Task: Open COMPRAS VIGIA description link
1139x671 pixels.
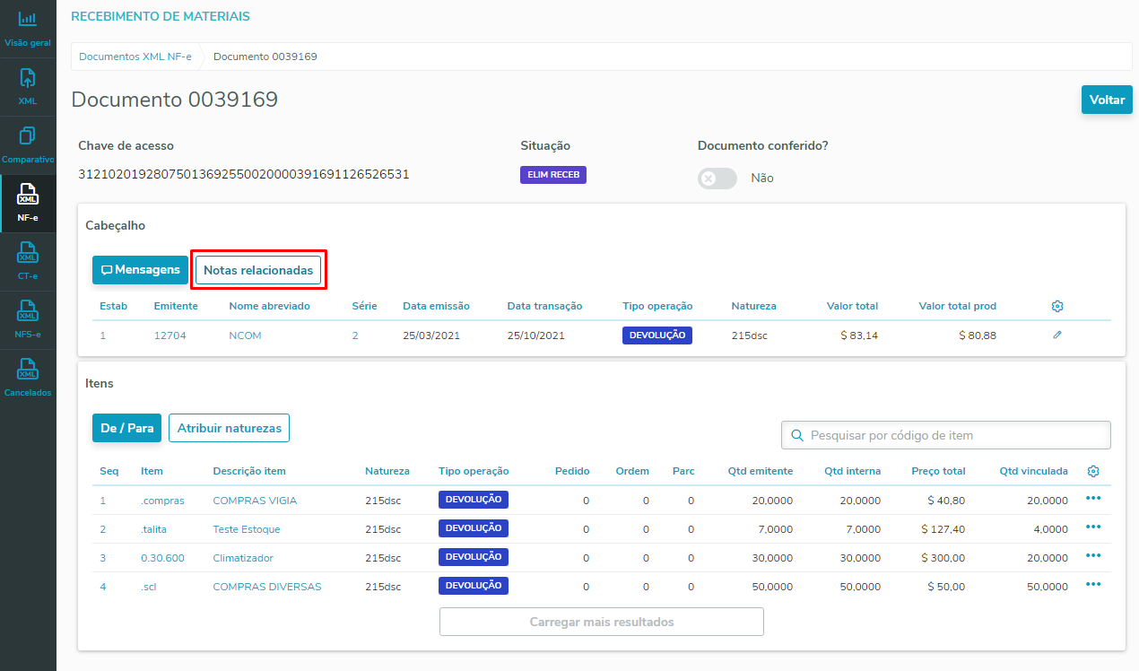Action: tap(255, 501)
